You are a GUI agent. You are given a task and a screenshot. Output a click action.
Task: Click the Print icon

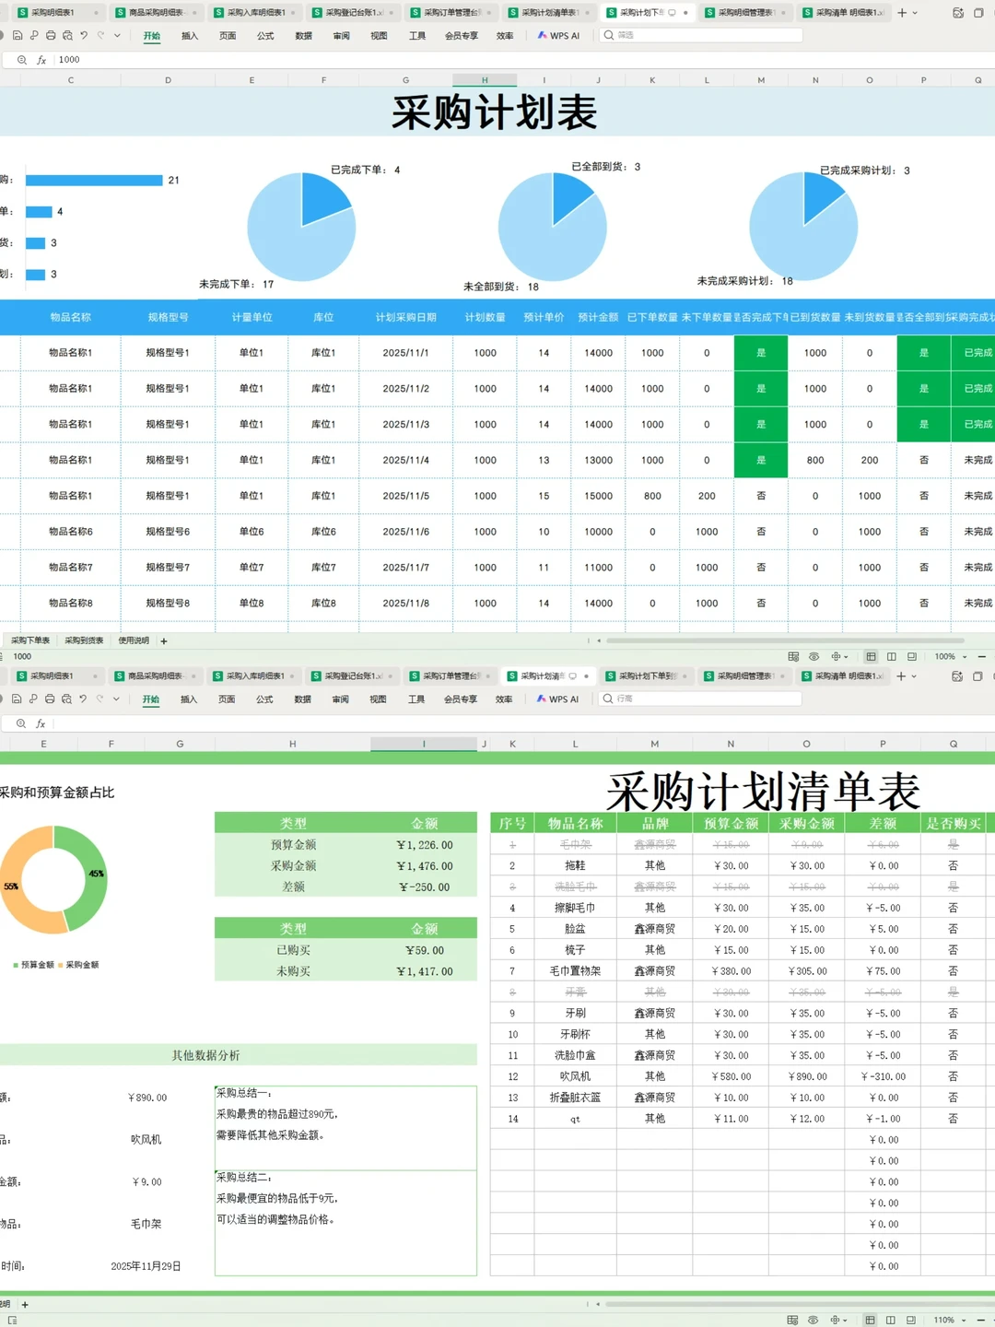tap(49, 35)
